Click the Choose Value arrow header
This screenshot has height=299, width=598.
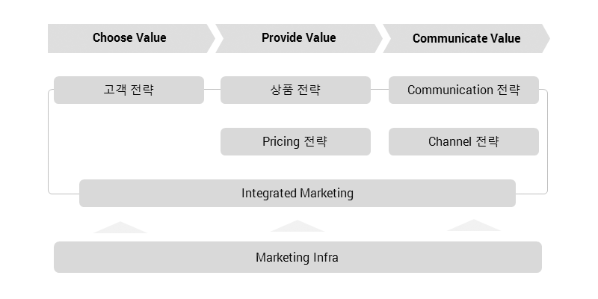[131, 38]
